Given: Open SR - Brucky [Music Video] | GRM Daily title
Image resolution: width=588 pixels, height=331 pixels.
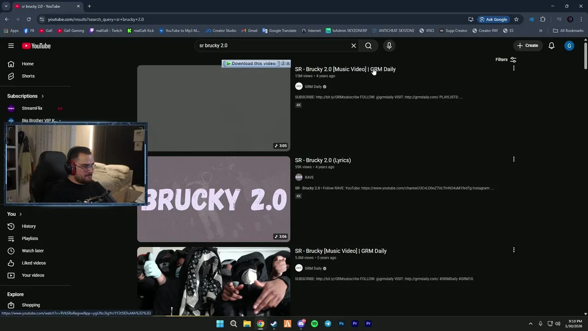Looking at the screenshot, I should 341,251.
